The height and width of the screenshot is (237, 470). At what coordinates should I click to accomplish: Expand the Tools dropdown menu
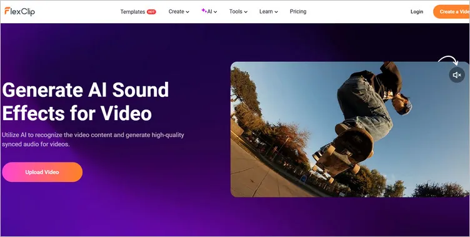(238, 12)
